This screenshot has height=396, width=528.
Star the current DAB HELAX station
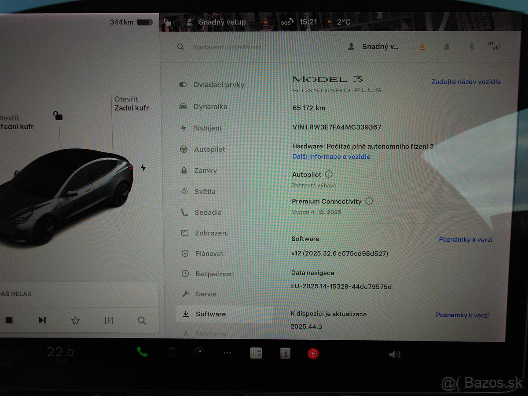pyautogui.click(x=75, y=321)
